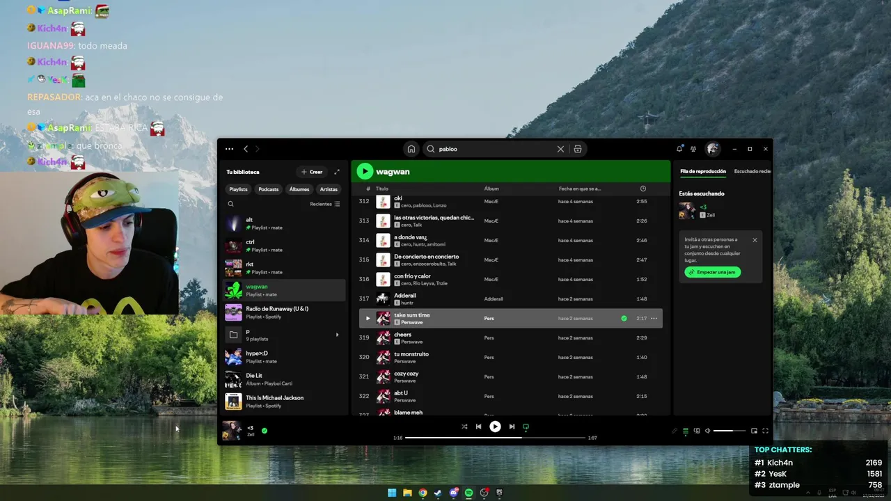
Task: Open the alt playlist
Action: point(284,223)
